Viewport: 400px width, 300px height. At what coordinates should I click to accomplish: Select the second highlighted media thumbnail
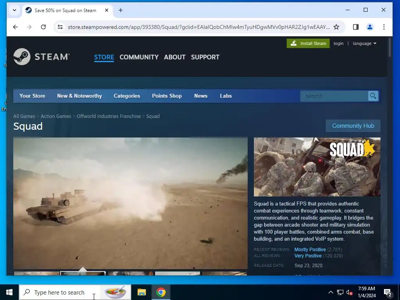83,273
